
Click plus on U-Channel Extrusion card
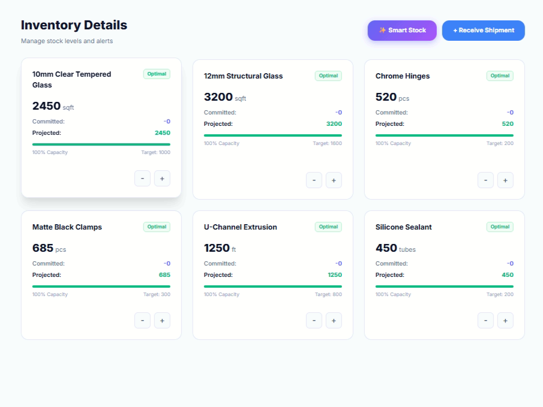pyautogui.click(x=334, y=321)
